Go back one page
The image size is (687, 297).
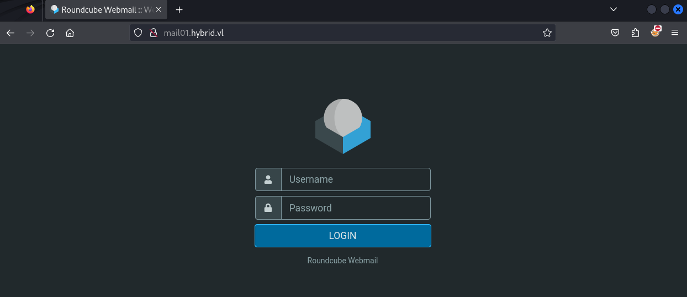pos(10,33)
